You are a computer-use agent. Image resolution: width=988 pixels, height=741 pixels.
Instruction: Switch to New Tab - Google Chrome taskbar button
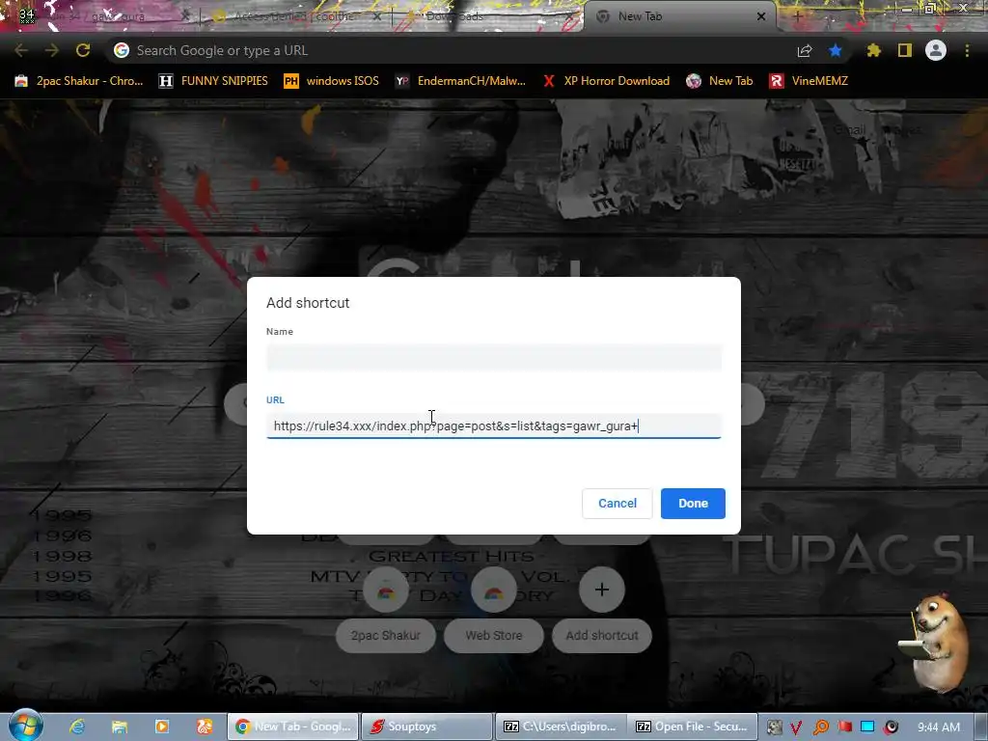pyautogui.click(x=292, y=727)
